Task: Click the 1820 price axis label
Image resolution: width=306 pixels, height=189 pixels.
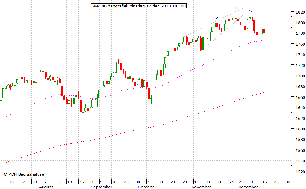Action: 300,12
